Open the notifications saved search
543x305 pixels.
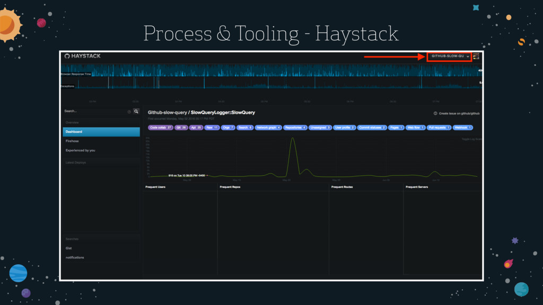(x=75, y=258)
